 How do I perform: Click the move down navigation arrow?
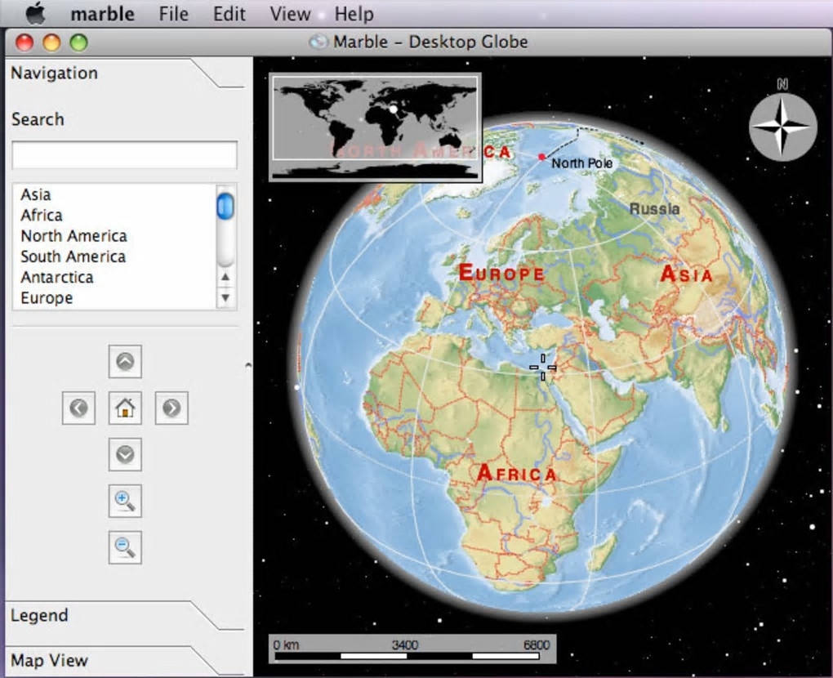click(125, 454)
